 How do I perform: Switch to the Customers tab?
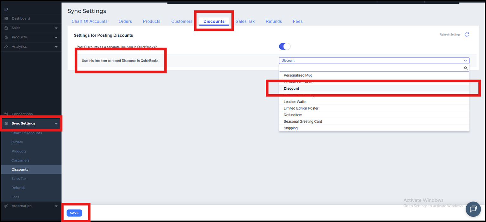coord(182,22)
